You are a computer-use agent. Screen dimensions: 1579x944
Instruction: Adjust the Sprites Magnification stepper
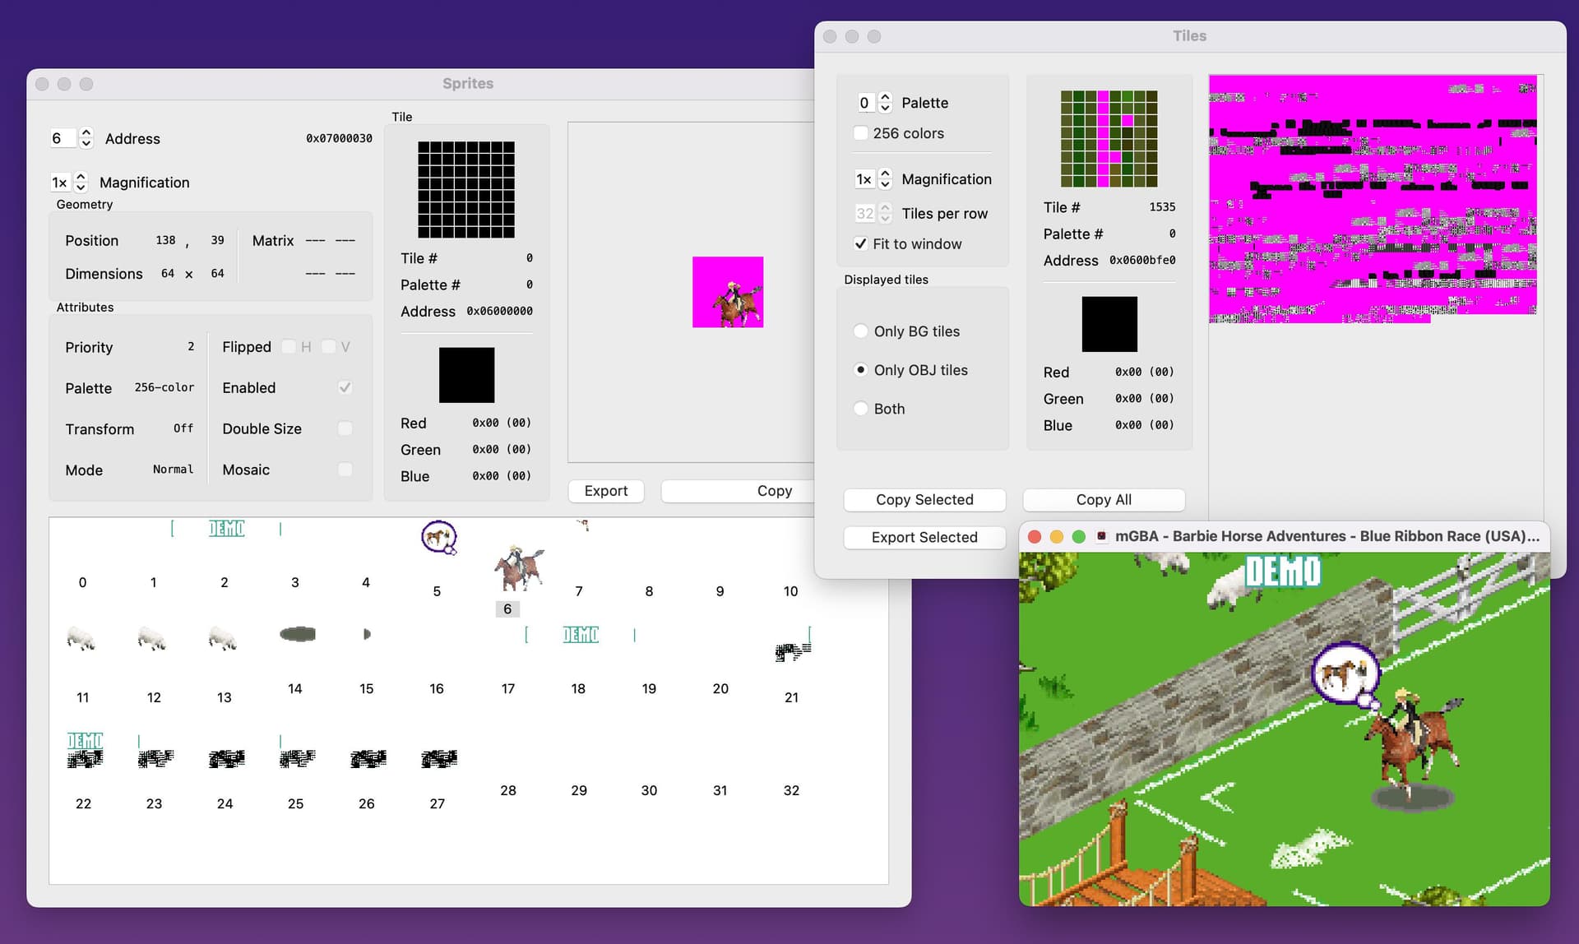tap(81, 182)
